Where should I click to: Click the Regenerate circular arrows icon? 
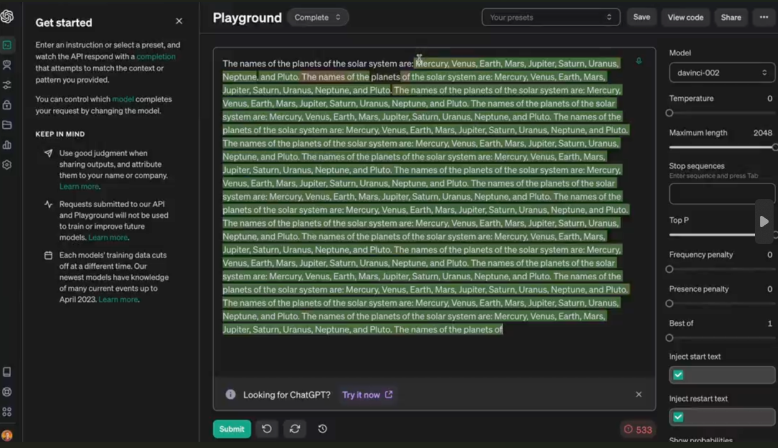pyautogui.click(x=295, y=429)
